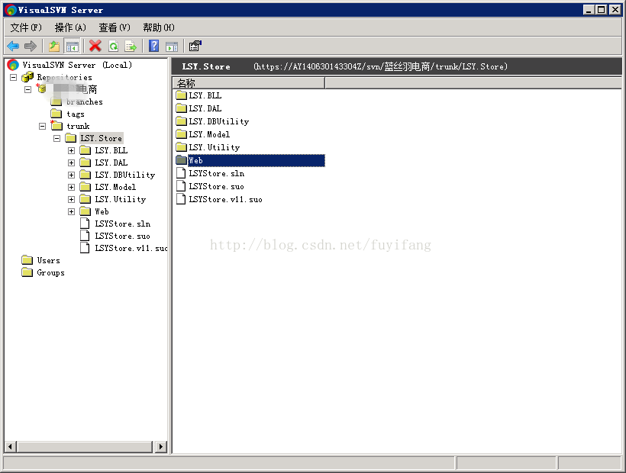Toggle the show/hide console tree icon
Viewport: 626px width, 473px height.
73,47
